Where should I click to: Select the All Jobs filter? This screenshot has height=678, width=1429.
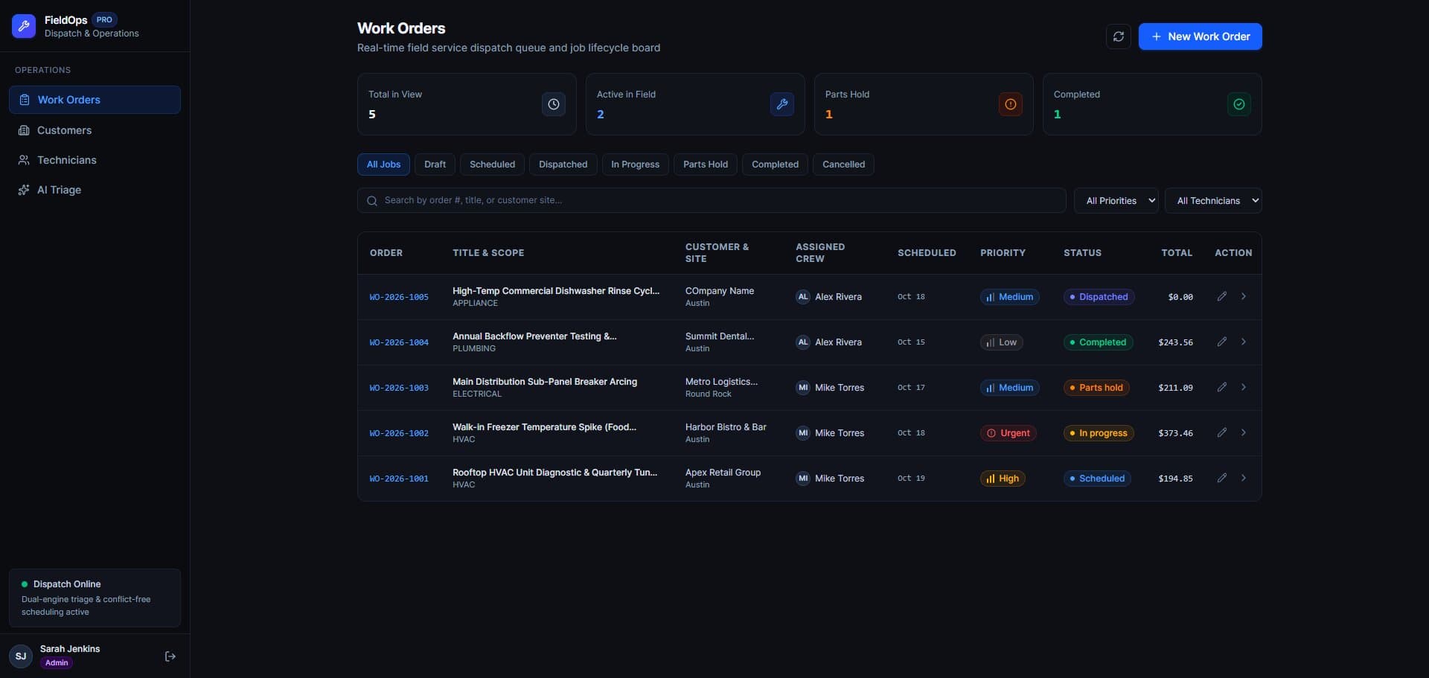pyautogui.click(x=383, y=164)
